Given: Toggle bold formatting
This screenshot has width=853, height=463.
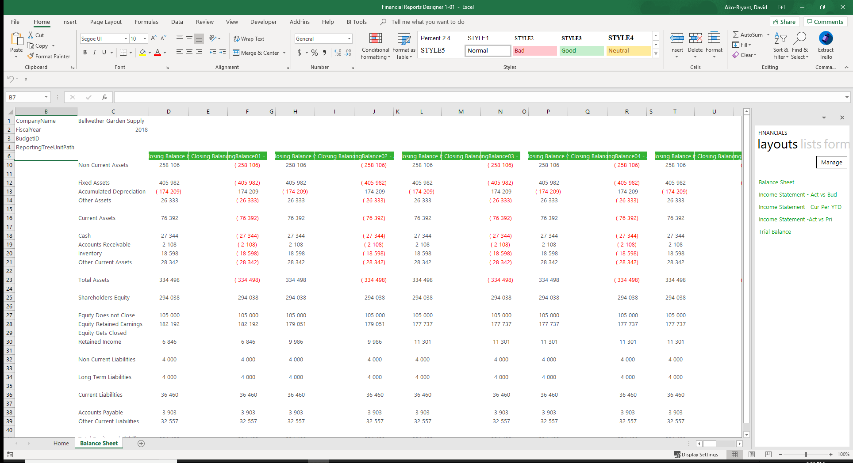Looking at the screenshot, I should [85, 53].
